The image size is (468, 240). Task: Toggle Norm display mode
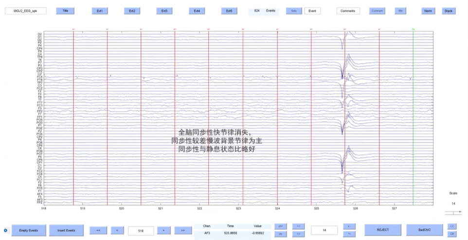[428, 11]
